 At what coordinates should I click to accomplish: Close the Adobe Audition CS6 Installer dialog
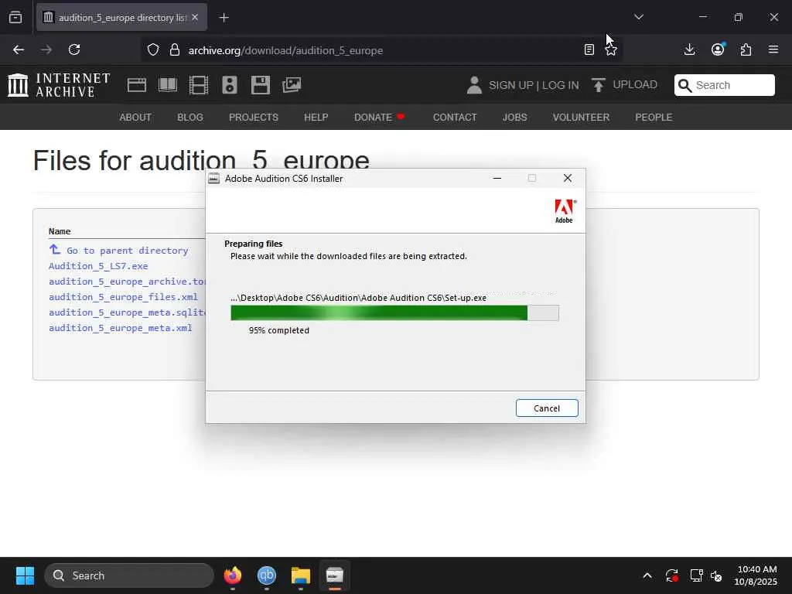568,179
